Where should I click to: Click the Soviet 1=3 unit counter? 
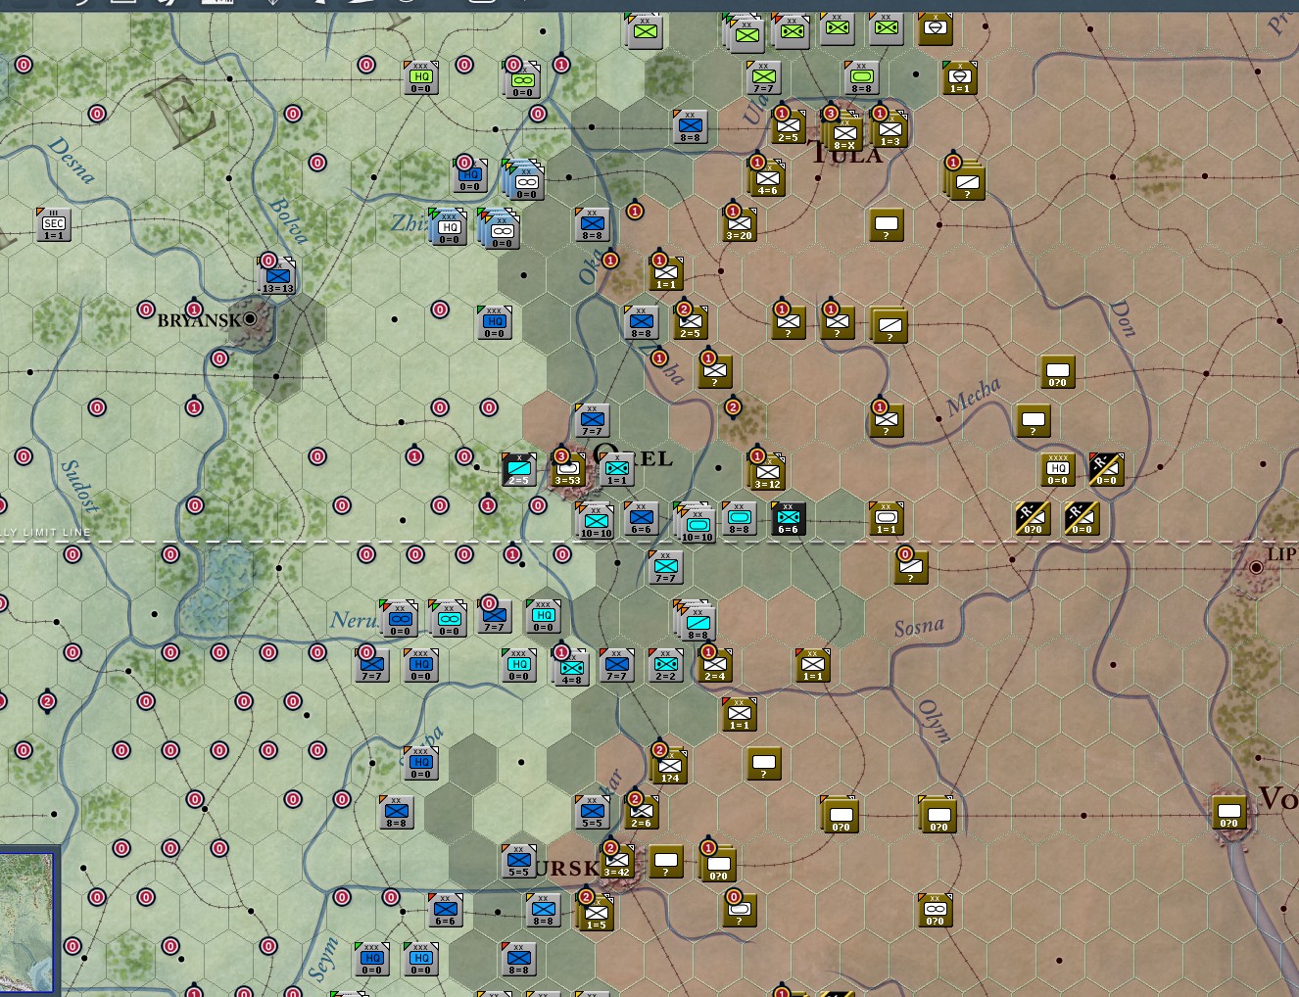(x=890, y=128)
